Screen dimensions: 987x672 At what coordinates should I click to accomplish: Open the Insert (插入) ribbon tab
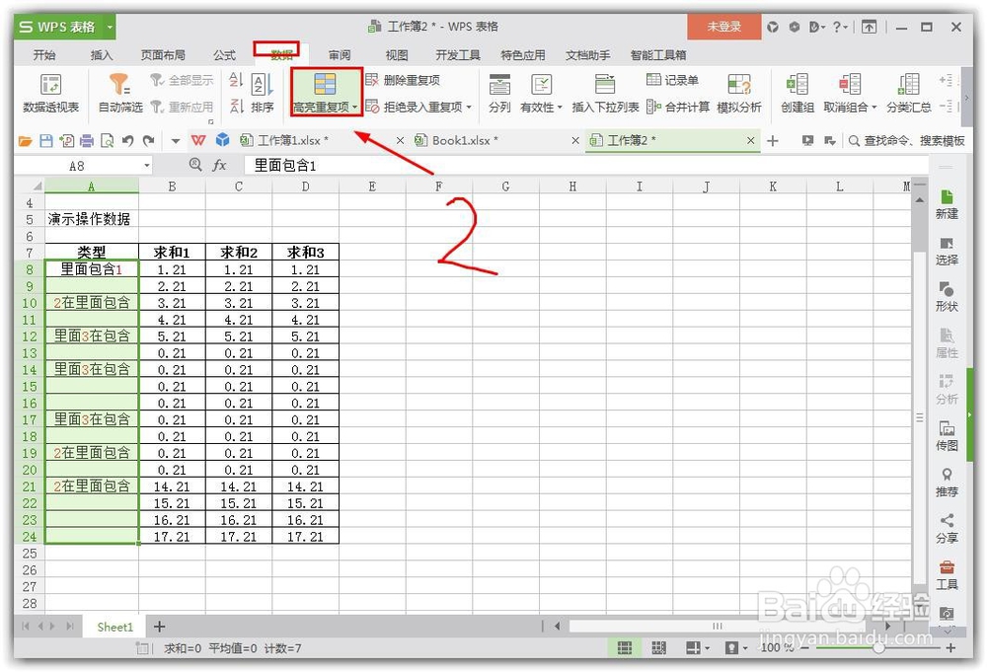pyautogui.click(x=102, y=55)
